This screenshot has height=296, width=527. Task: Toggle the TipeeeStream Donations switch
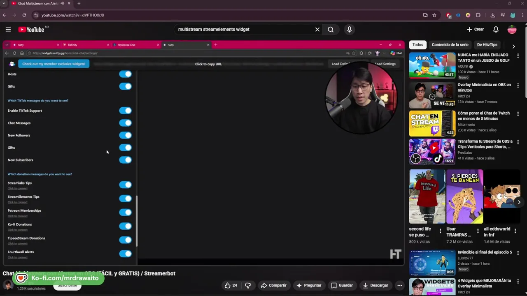125,240
